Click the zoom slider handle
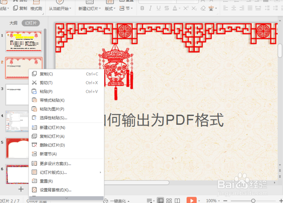Viewport: 283px width, 203px height. click(x=253, y=201)
